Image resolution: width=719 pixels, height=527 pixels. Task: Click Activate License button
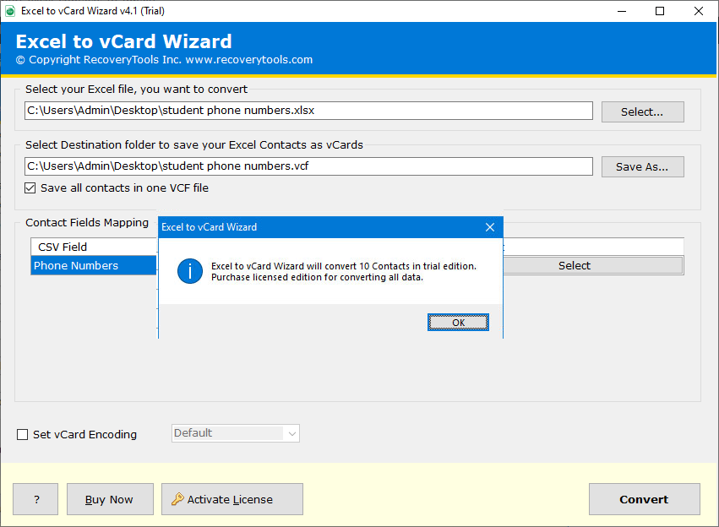[232, 499]
